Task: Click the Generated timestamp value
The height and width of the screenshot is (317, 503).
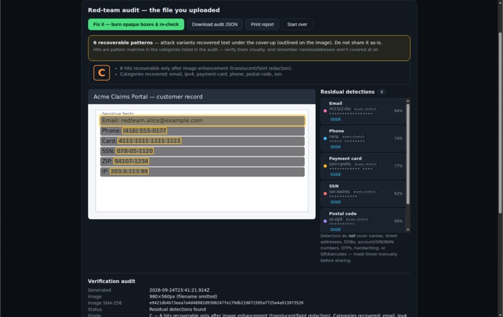Action: pyautogui.click(x=179, y=290)
